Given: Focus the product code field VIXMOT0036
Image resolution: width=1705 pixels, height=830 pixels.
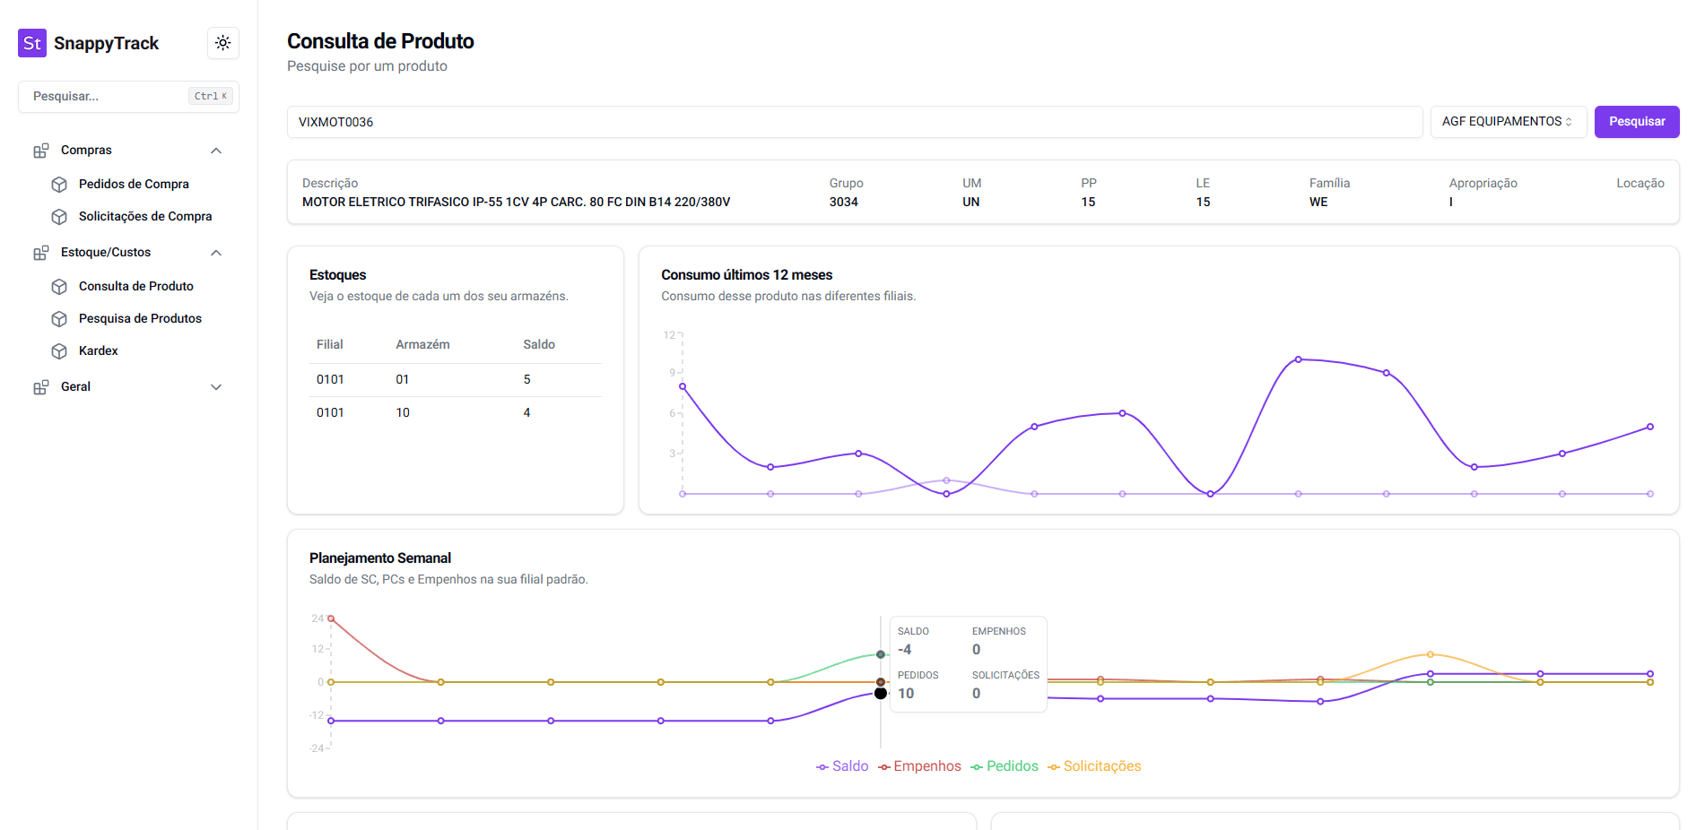Looking at the screenshot, I should (x=854, y=122).
